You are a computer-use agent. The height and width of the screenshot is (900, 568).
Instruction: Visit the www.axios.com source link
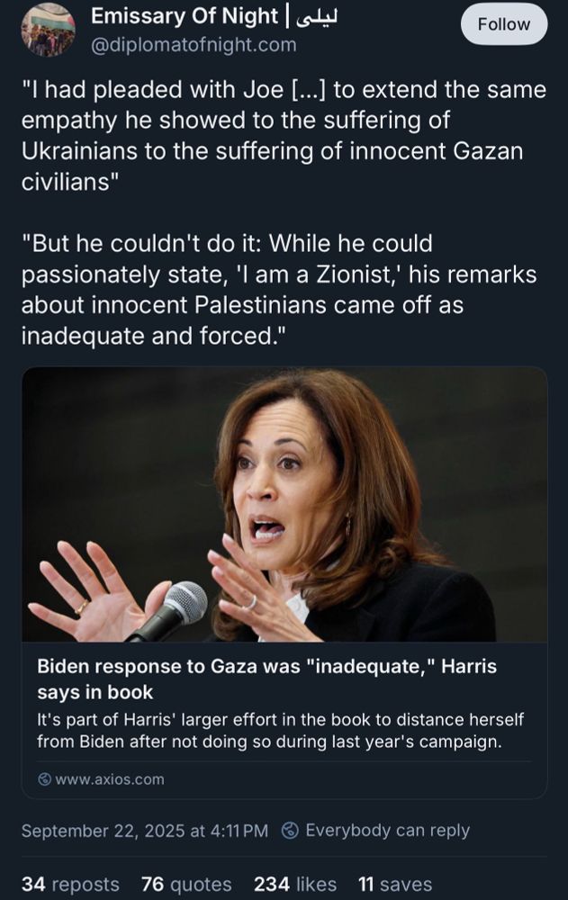click(x=109, y=778)
